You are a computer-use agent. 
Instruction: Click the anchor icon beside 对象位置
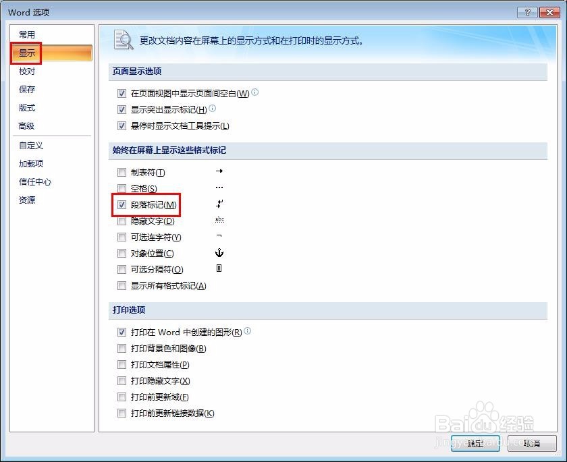pyautogui.click(x=219, y=253)
